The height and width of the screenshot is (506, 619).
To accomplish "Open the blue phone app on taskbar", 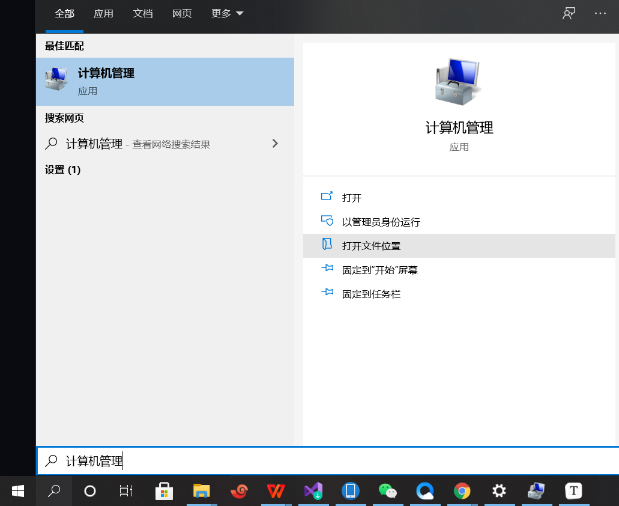I will coord(351,491).
